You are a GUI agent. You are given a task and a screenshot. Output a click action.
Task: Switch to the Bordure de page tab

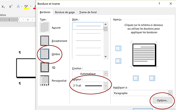[x=65, y=12]
